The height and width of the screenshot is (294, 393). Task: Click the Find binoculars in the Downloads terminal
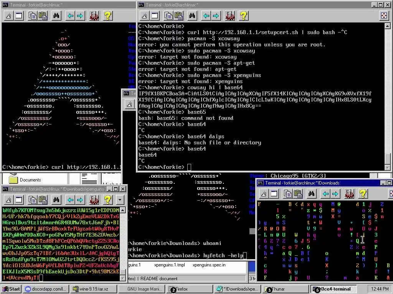[x=311, y=193]
